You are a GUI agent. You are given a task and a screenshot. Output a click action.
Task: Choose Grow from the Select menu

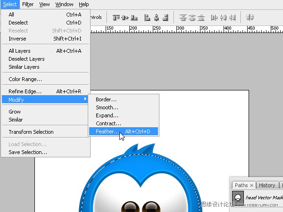coord(45,112)
